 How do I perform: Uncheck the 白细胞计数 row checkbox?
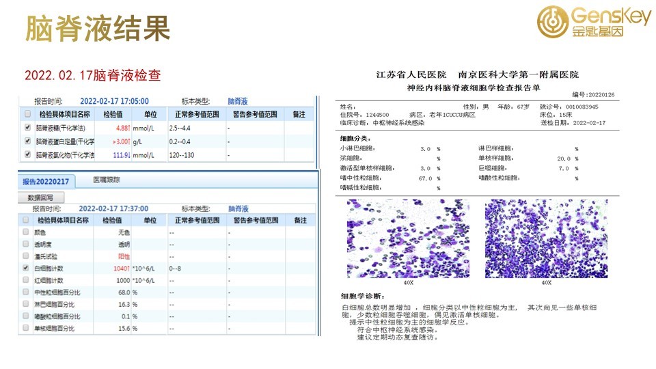26,268
